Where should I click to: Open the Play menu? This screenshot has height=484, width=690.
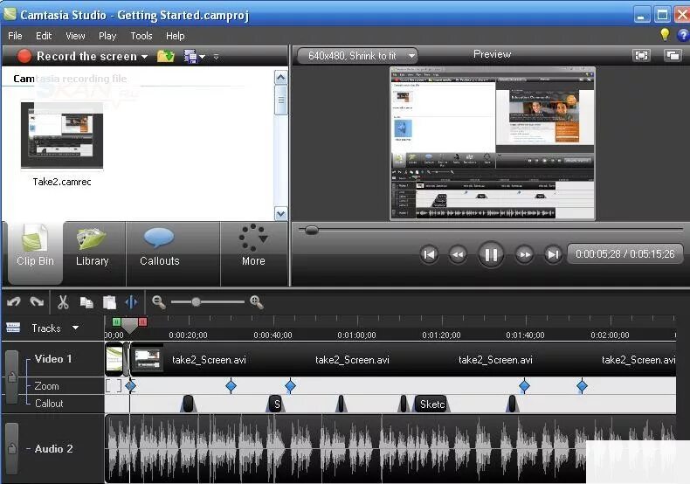coord(107,36)
